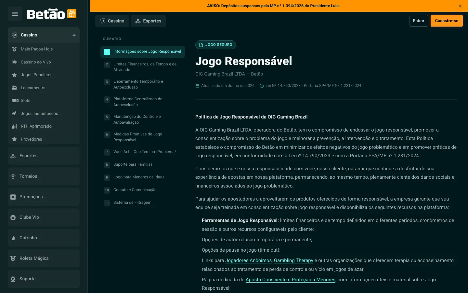
Task: Click the Roleta Mágica icon
Action: (13, 258)
